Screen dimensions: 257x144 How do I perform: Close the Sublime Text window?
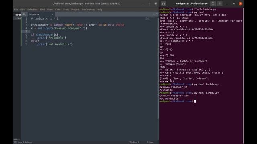[x=156, y=4]
